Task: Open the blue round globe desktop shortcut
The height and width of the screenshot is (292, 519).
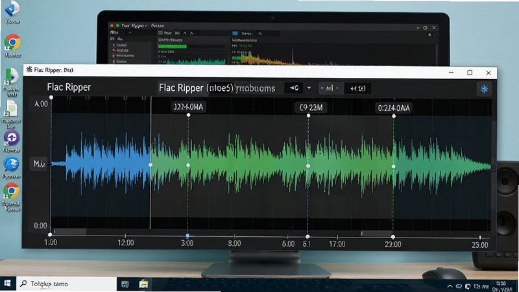Action: pyautogui.click(x=11, y=164)
